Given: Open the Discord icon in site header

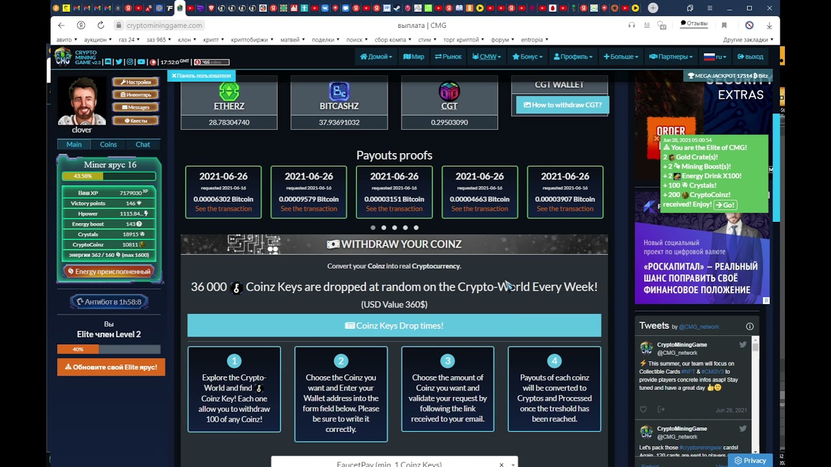Looking at the screenshot, I should pos(108,62).
